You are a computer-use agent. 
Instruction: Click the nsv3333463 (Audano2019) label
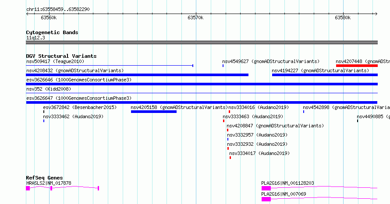253,116
